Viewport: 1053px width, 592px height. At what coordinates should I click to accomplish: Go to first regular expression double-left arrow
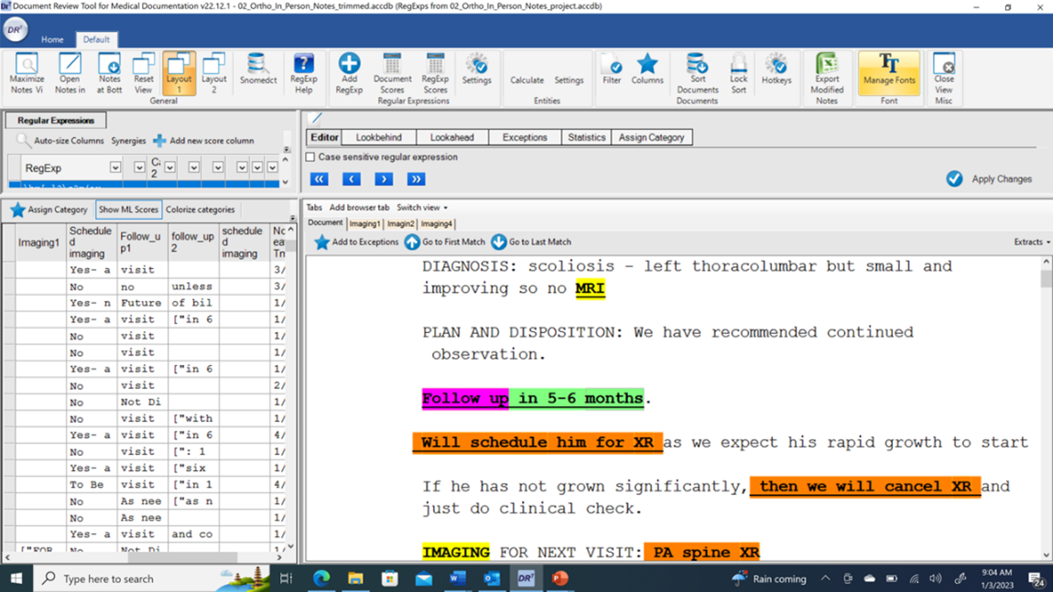319,179
